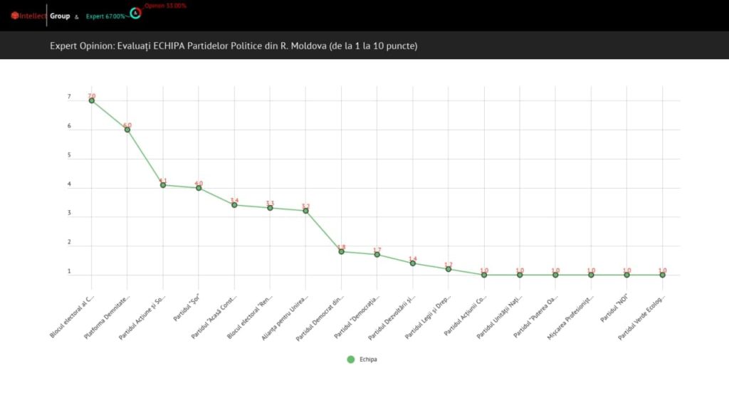Screen dimensions: 729x410
Task: Click the "Expert Opinion: Evaluați ECHIPA" chart title
Action: pos(234,46)
